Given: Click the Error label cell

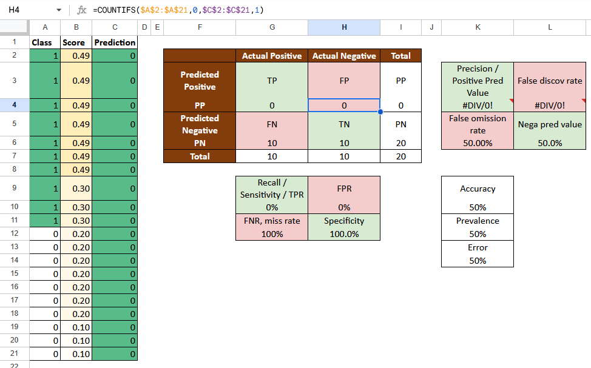Looking at the screenshot, I should (x=478, y=247).
